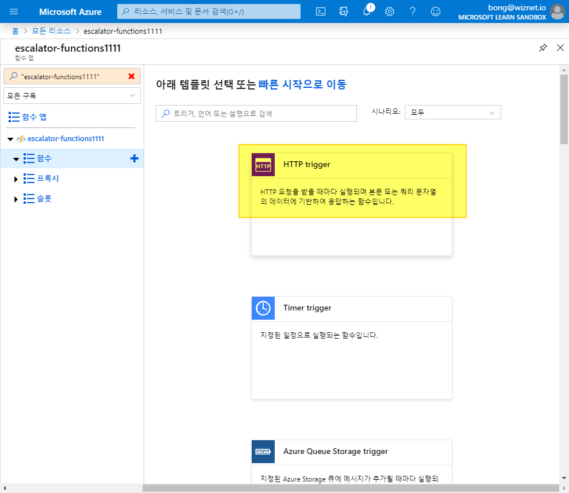This screenshot has height=493, width=569.
Task: Click the Azure Queue Storage trigger icon
Action: 263,452
